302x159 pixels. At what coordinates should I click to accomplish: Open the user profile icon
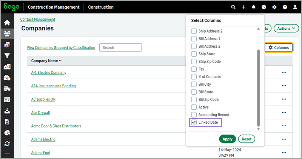point(295,7)
